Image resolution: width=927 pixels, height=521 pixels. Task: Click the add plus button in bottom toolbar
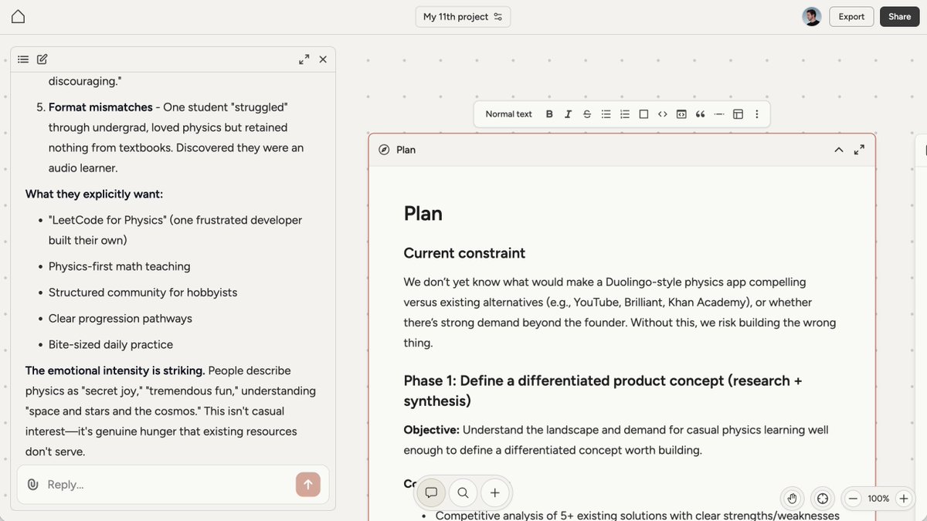pos(495,492)
